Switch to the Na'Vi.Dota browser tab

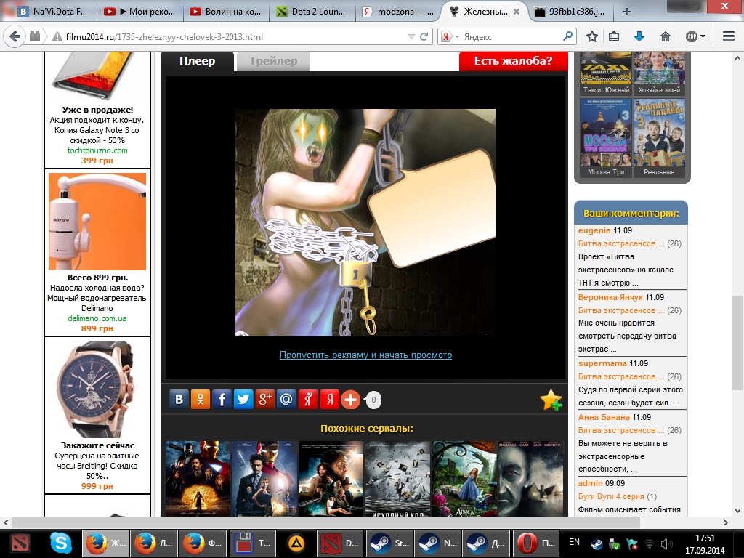click(53, 12)
